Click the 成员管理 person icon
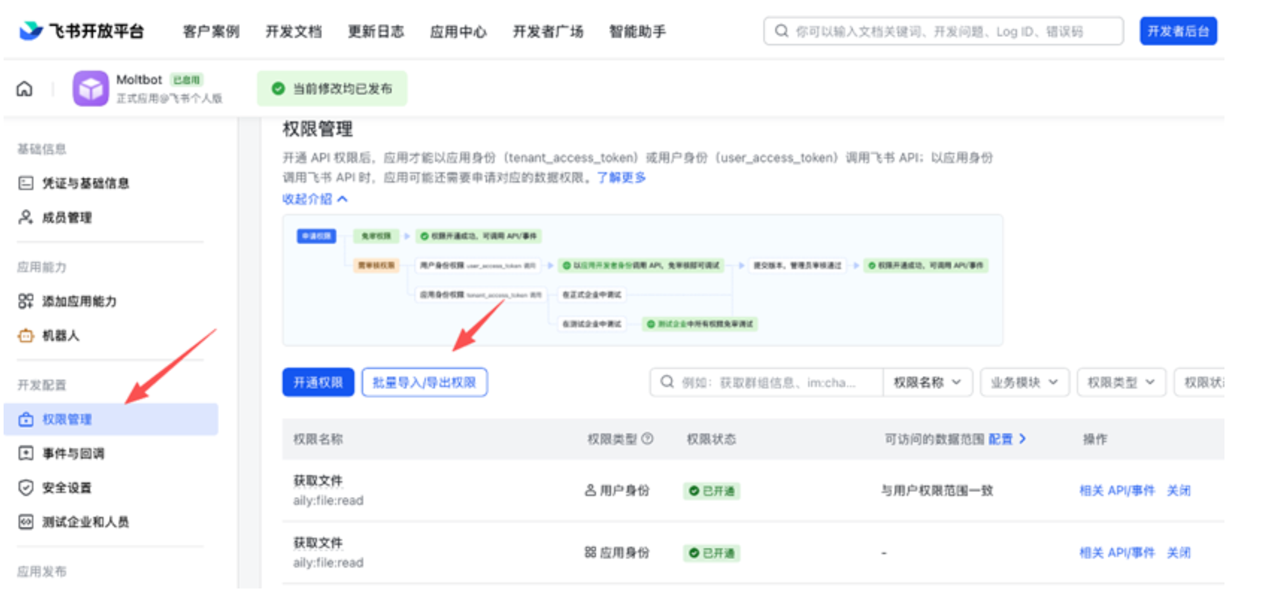 point(24,218)
